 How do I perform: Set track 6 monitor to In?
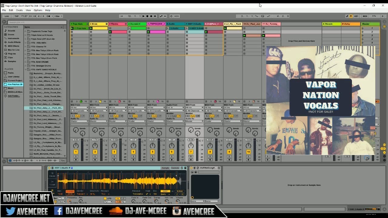[169, 116]
